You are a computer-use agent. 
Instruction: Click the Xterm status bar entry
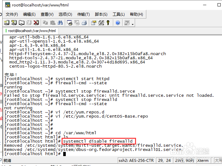[203, 161]
